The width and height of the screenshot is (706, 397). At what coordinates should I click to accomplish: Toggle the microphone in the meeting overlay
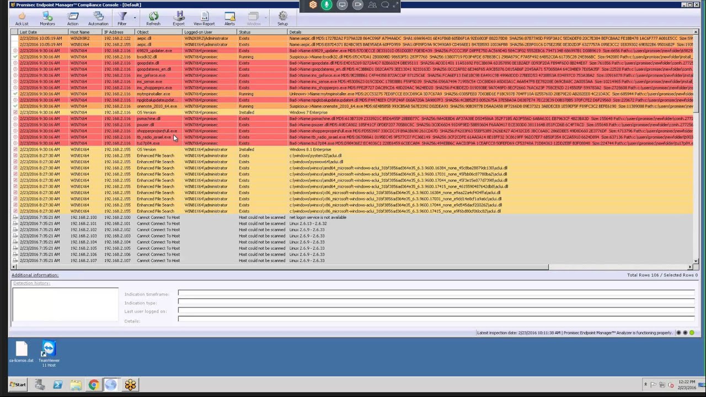tap(327, 5)
